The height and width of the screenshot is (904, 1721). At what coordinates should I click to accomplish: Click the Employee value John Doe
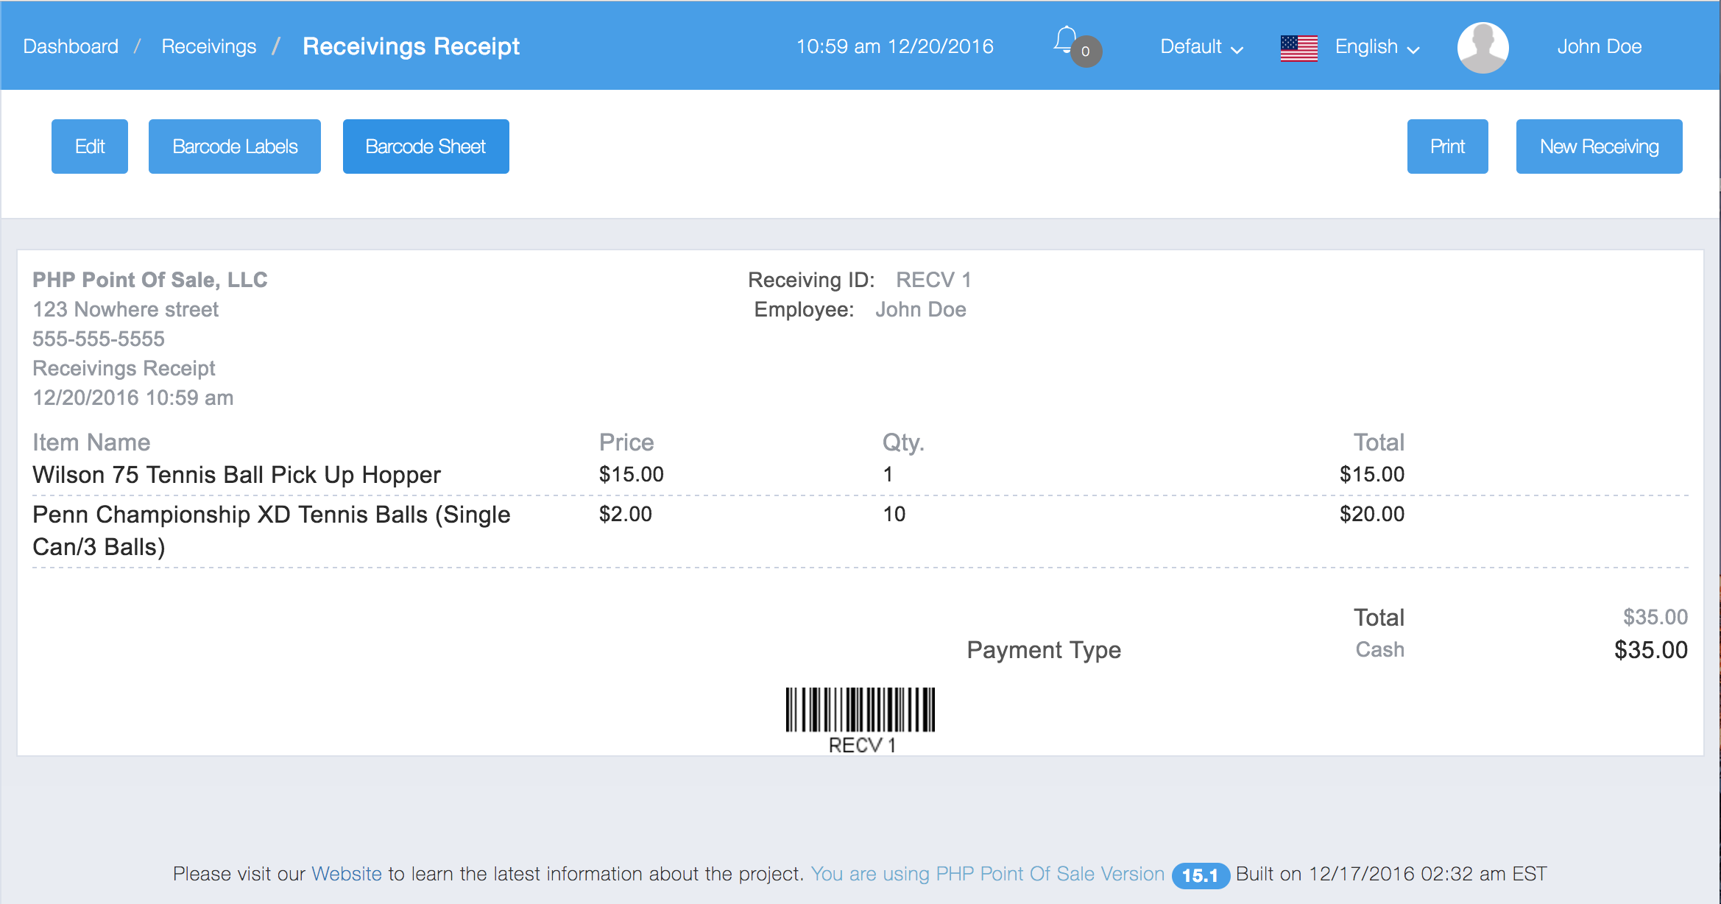(x=921, y=309)
